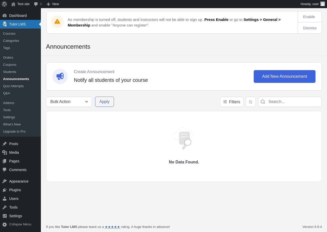Image resolution: width=327 pixels, height=232 pixels.
Task: Click the sort order icon button
Action: pos(251,102)
